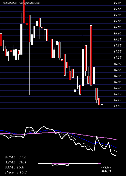Click the MACD histogram panel
This screenshot has width=126, height=176.
[69, 163]
